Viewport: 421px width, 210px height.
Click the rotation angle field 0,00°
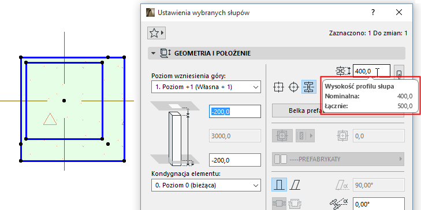point(379,204)
